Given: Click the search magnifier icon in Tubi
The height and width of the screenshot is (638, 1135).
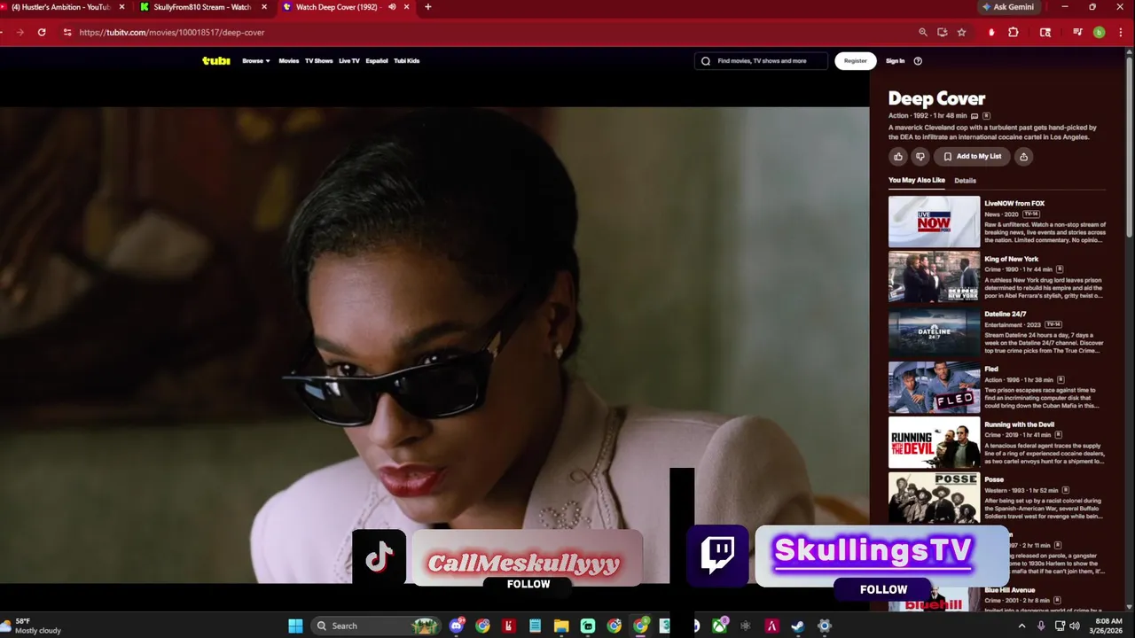Looking at the screenshot, I should pyautogui.click(x=706, y=61).
